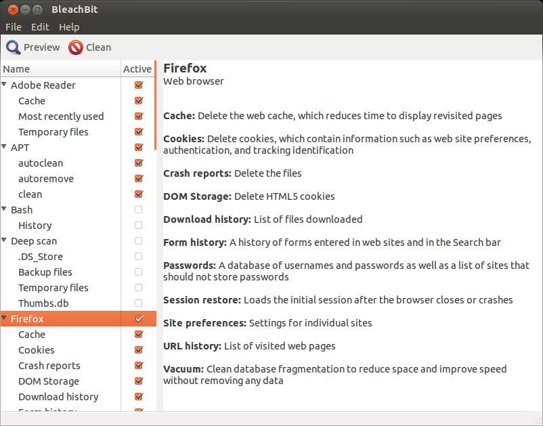Disable the autoremove option

coord(139,178)
